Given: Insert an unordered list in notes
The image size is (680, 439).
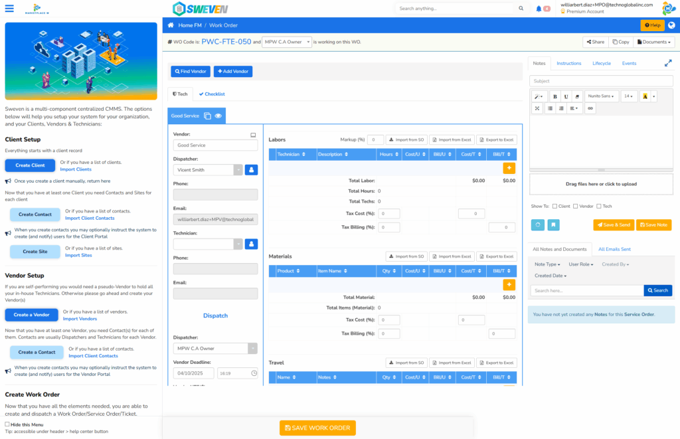Looking at the screenshot, I should tap(550, 108).
